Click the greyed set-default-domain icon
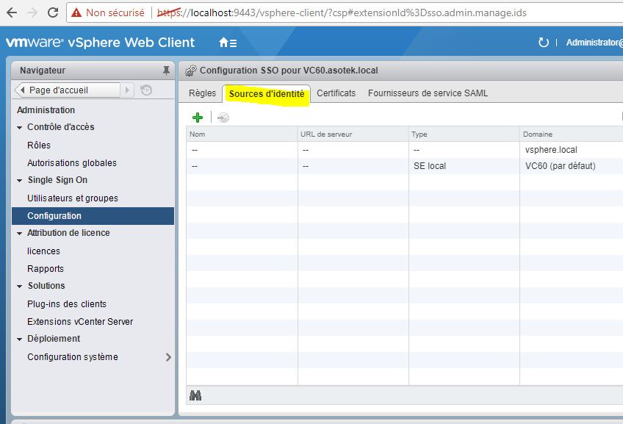This screenshot has width=623, height=424. click(223, 118)
